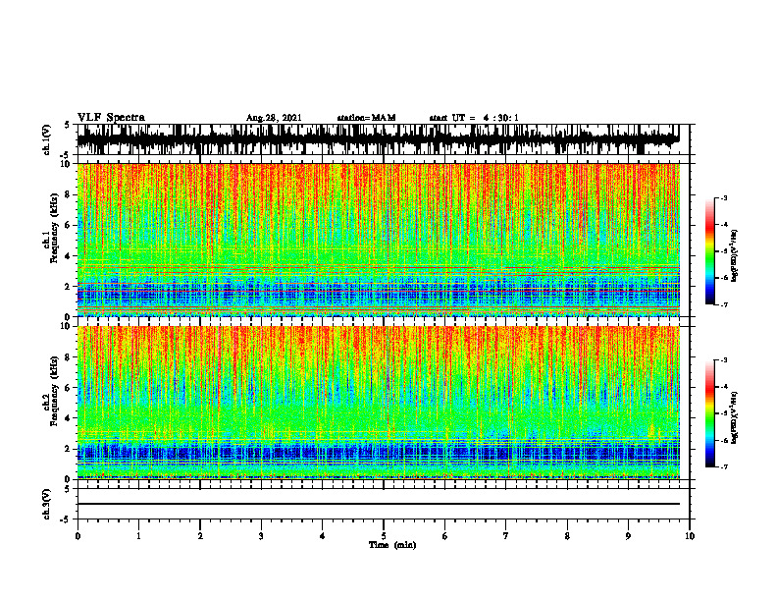Image resolution: width=777 pixels, height=601 pixels.
Task: Select the ch.1 "Frequency (kHz)" axis label
Action: [x=54, y=228]
